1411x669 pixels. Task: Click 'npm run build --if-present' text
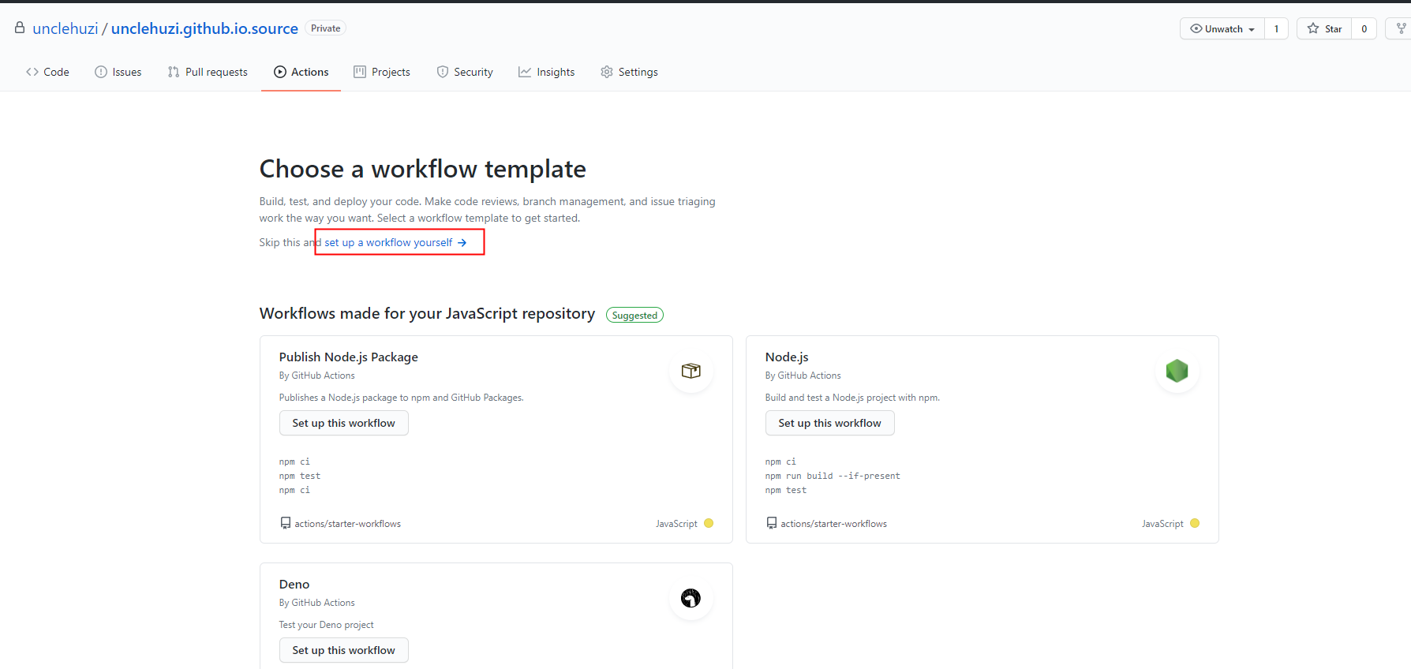tap(833, 476)
